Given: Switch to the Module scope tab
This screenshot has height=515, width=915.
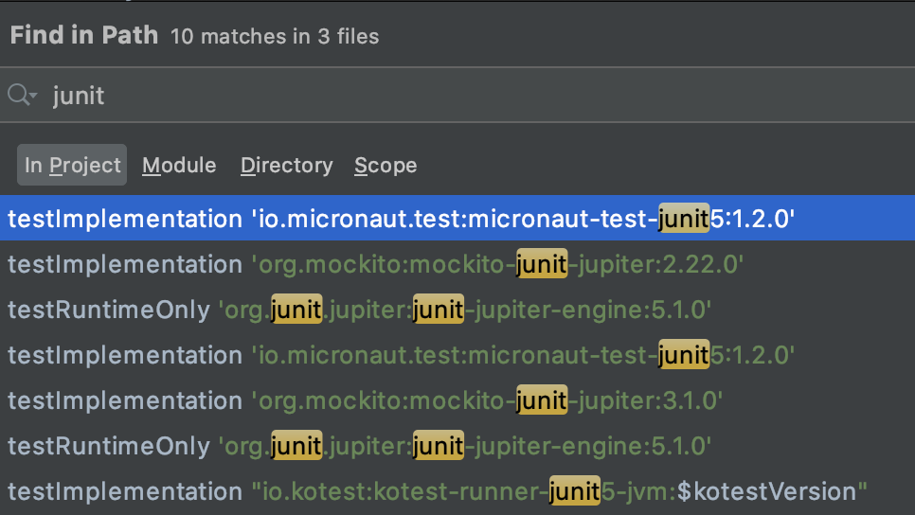Looking at the screenshot, I should 179,165.
